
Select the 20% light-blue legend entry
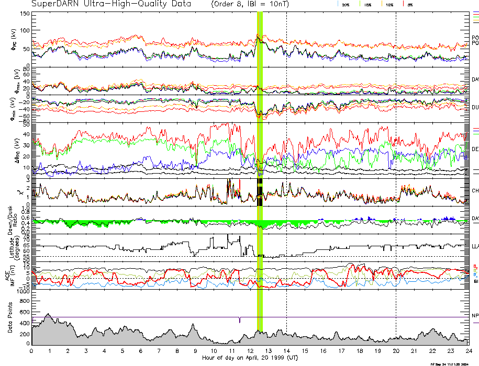343,4
